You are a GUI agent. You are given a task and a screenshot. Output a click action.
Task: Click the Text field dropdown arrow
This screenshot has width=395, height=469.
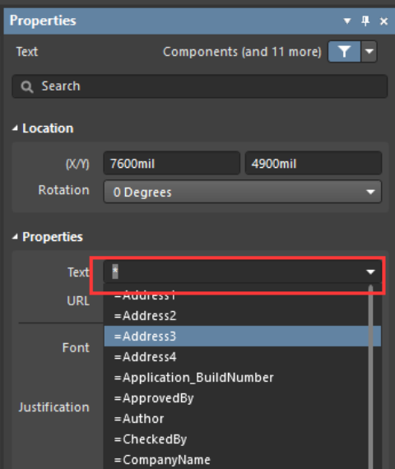point(370,272)
